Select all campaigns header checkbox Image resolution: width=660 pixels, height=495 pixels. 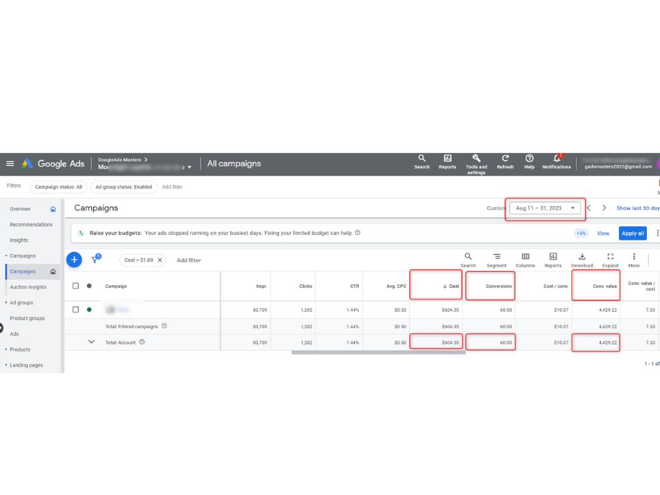point(76,286)
